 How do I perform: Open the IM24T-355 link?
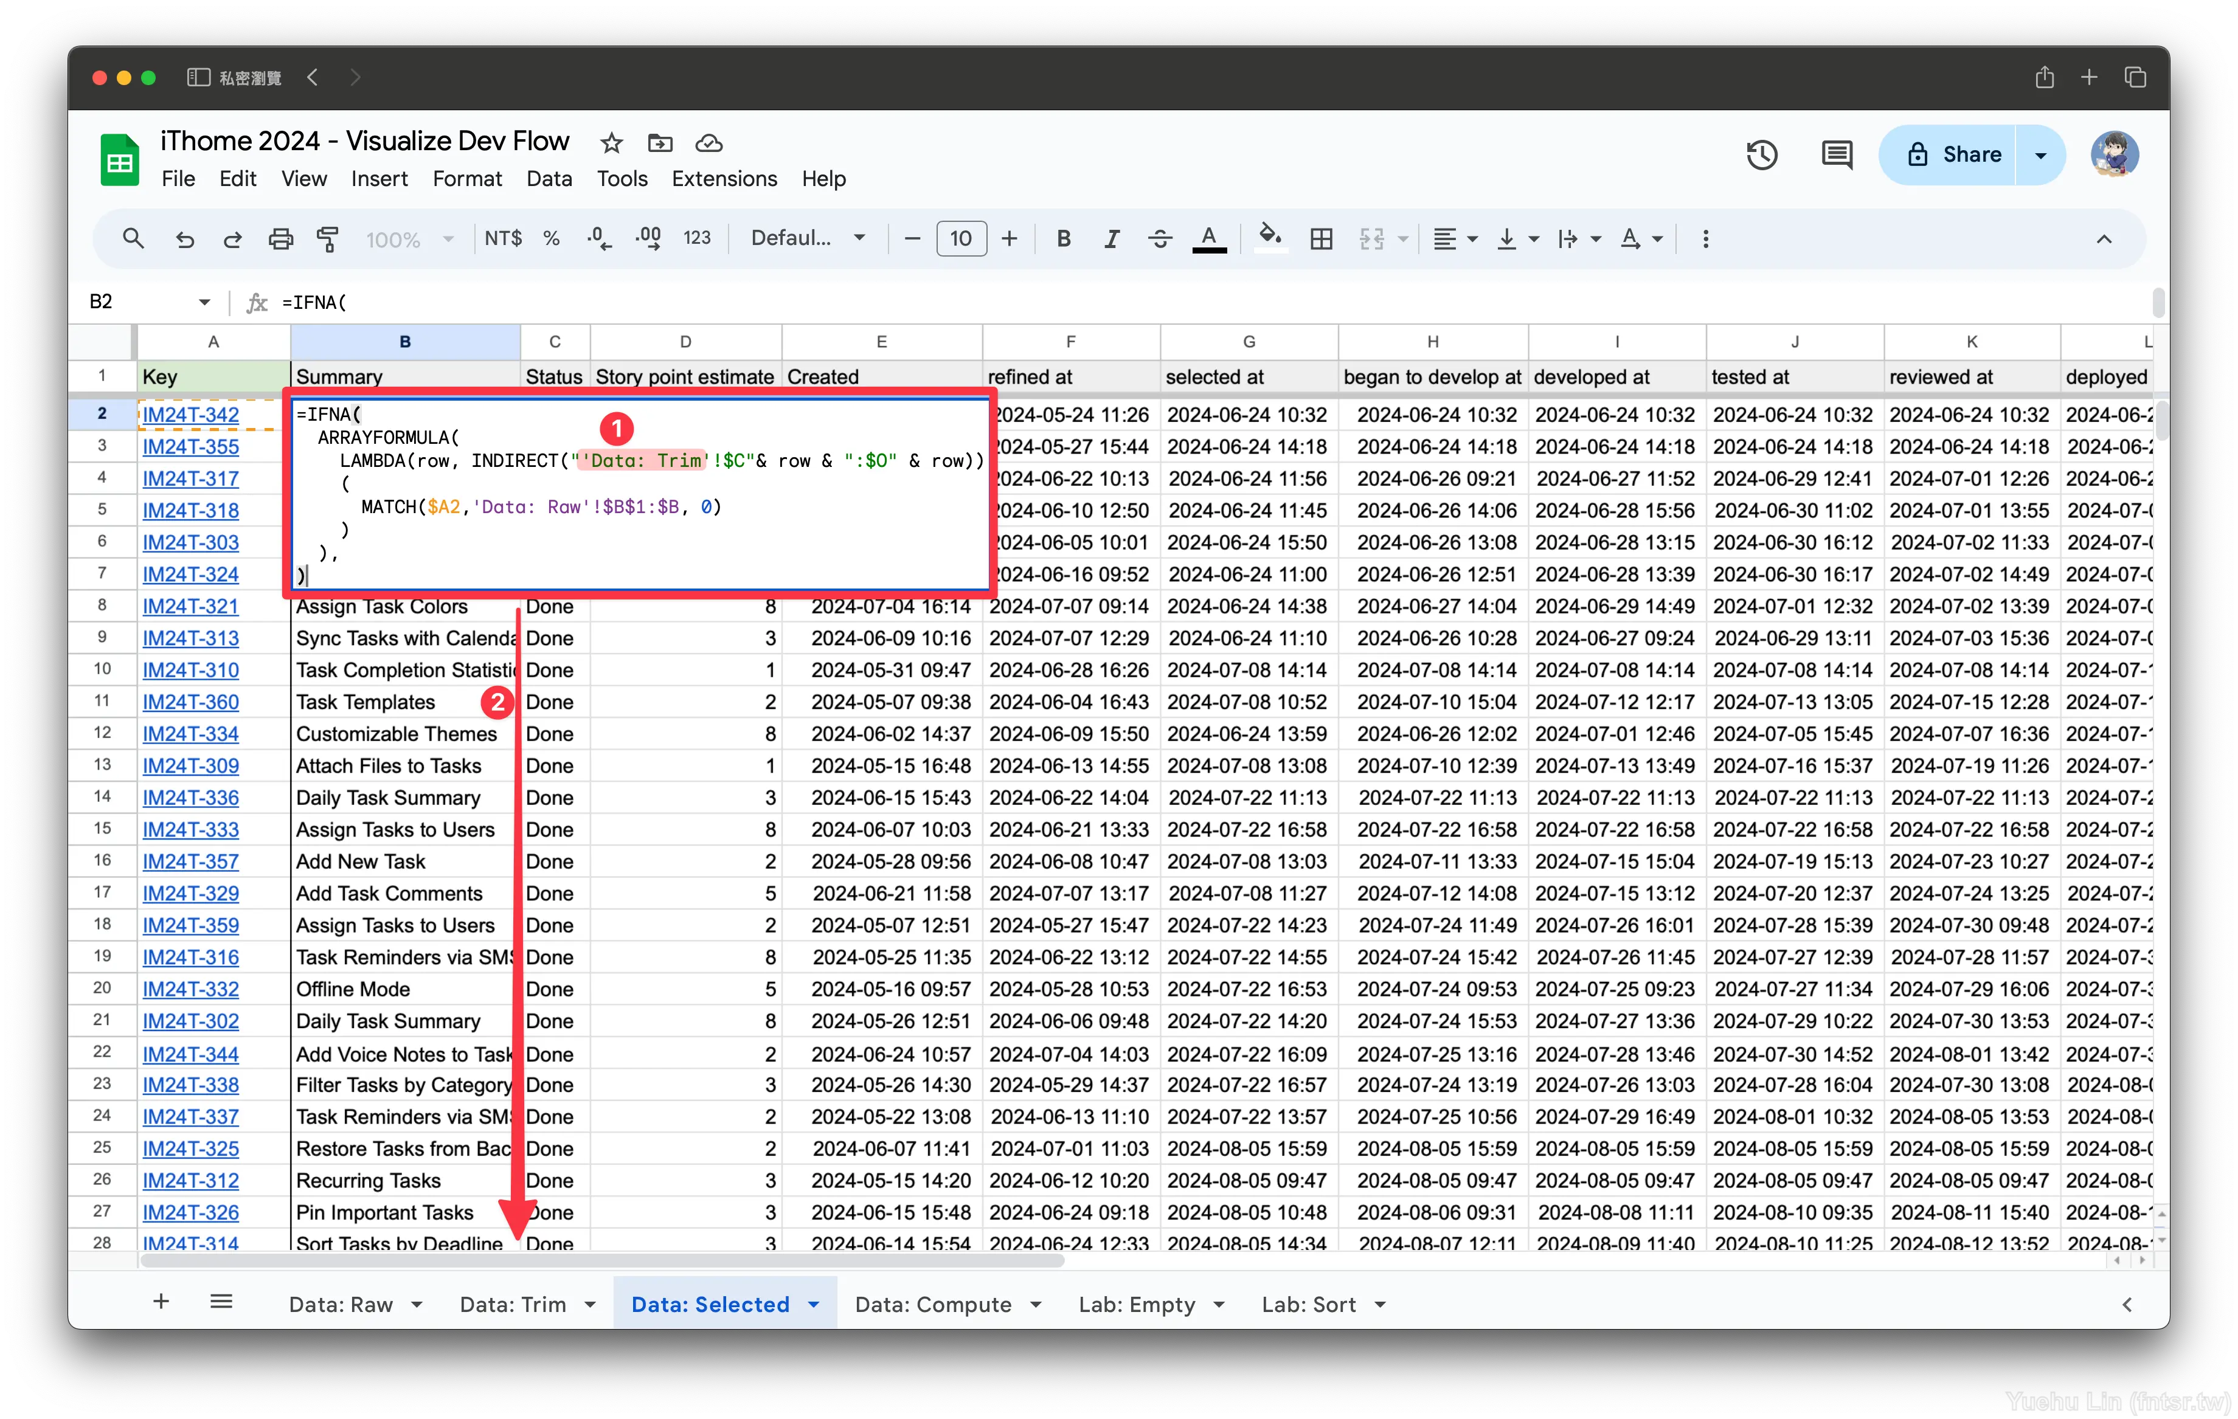190,447
